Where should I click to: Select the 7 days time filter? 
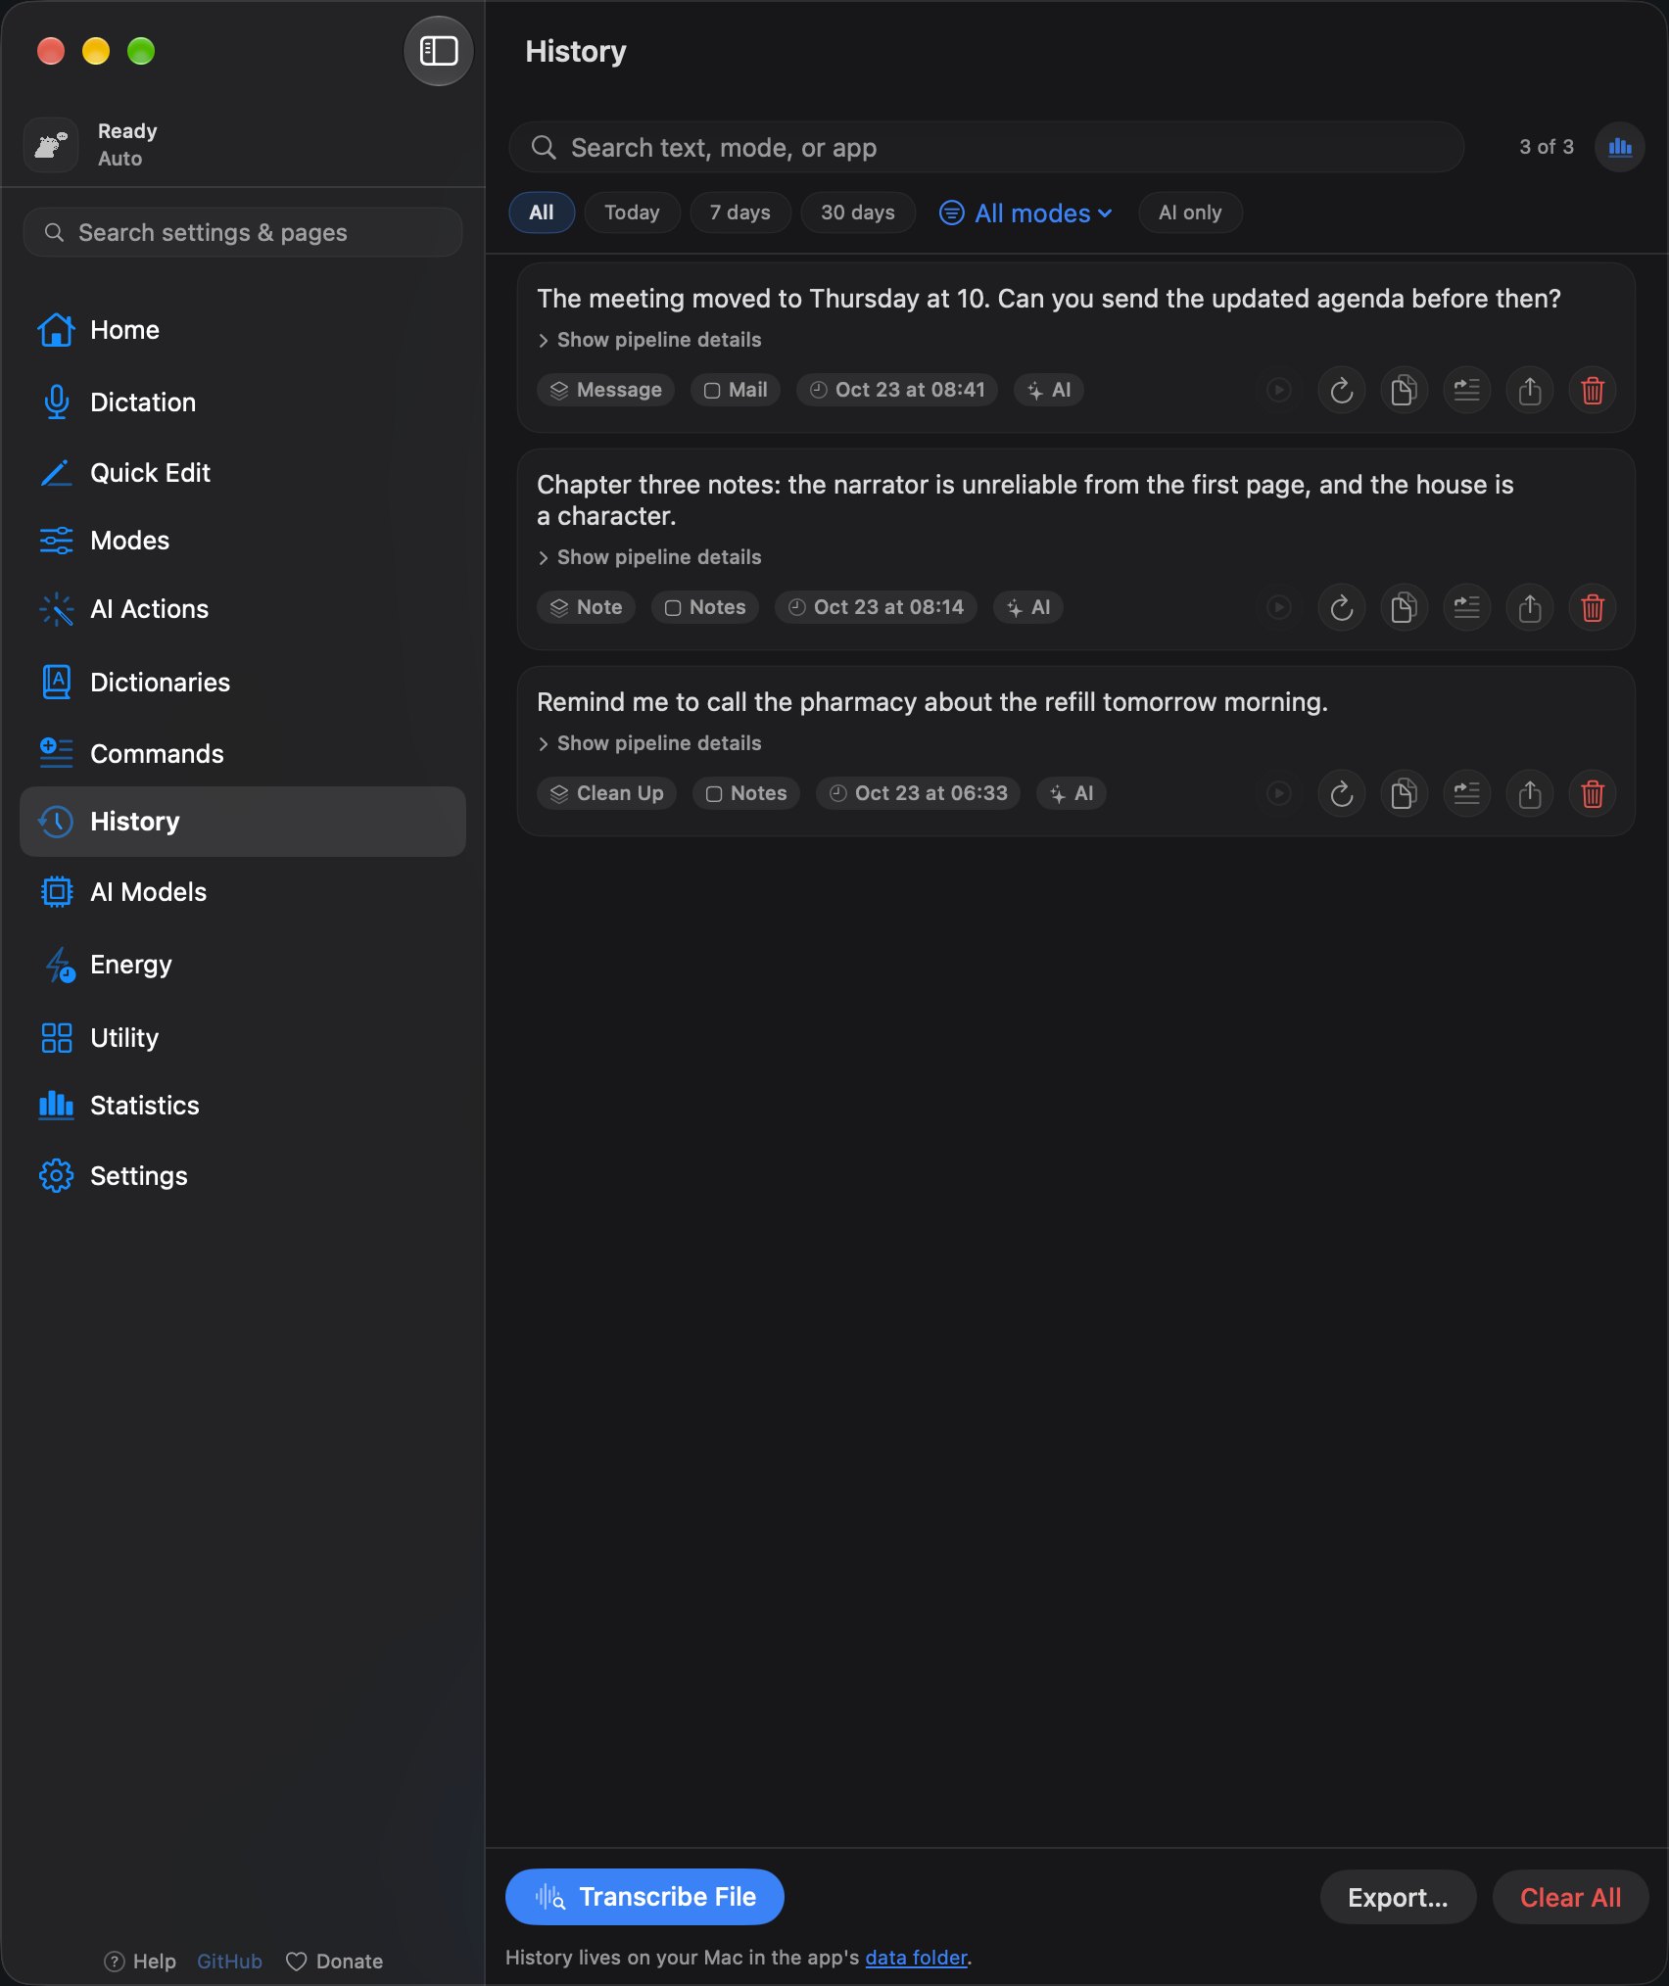click(740, 213)
